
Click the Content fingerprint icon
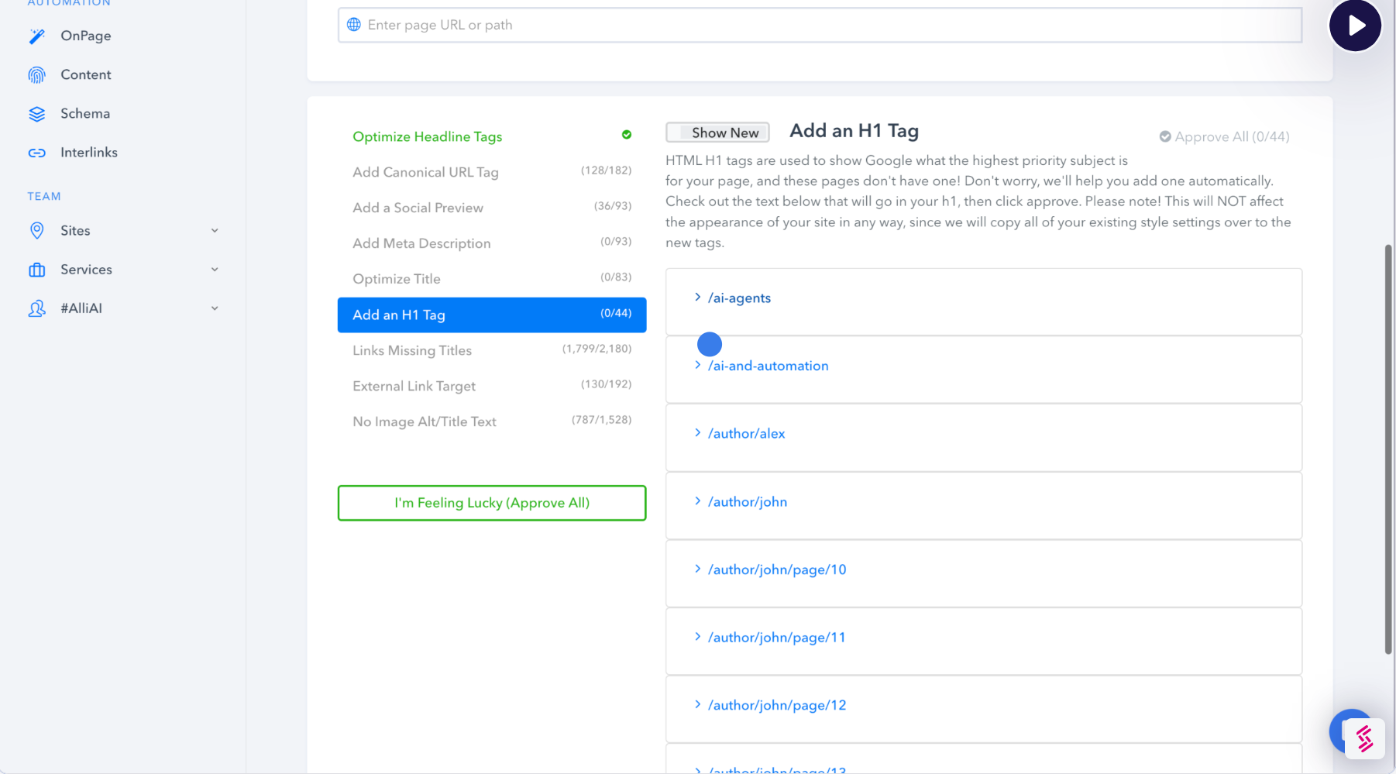tap(36, 75)
